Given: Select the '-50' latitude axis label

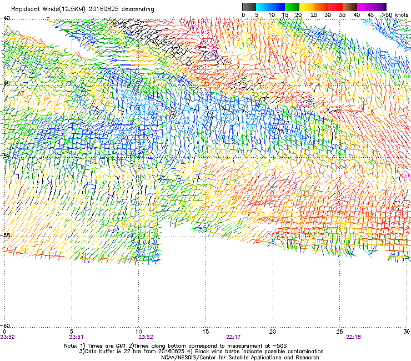Looking at the screenshot, I should 5,156.
